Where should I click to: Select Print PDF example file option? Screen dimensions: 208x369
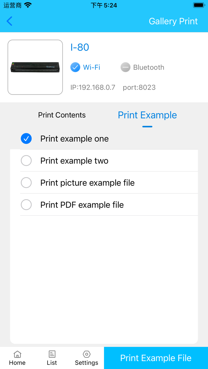[x=26, y=205]
